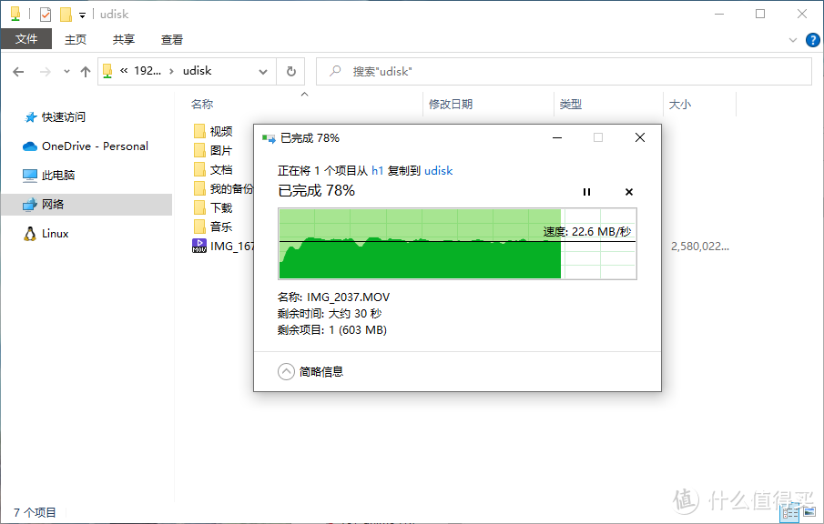Image resolution: width=824 pixels, height=524 pixels.
Task: Collapse details via 简略信息 chevron
Action: point(286,372)
